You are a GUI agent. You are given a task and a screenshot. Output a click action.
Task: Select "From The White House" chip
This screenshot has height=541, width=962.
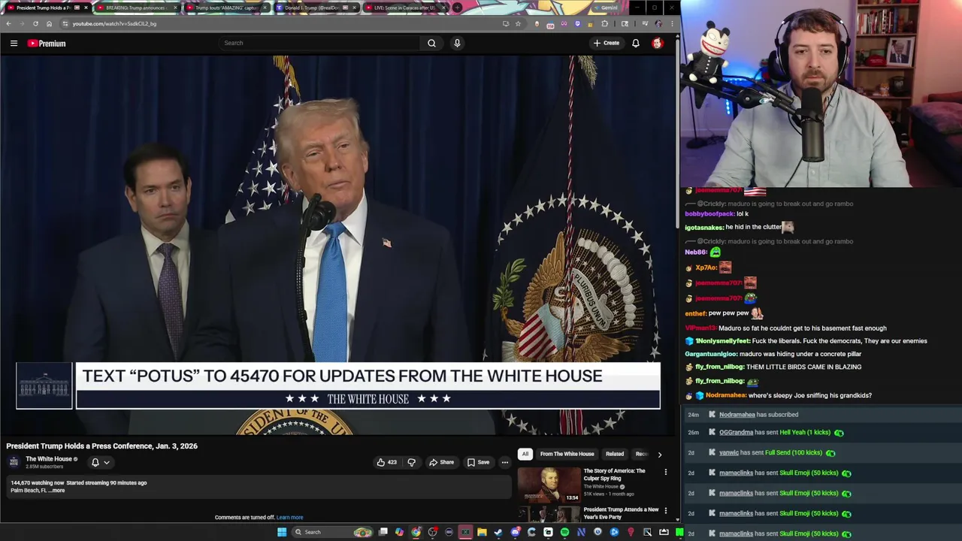[x=567, y=454]
